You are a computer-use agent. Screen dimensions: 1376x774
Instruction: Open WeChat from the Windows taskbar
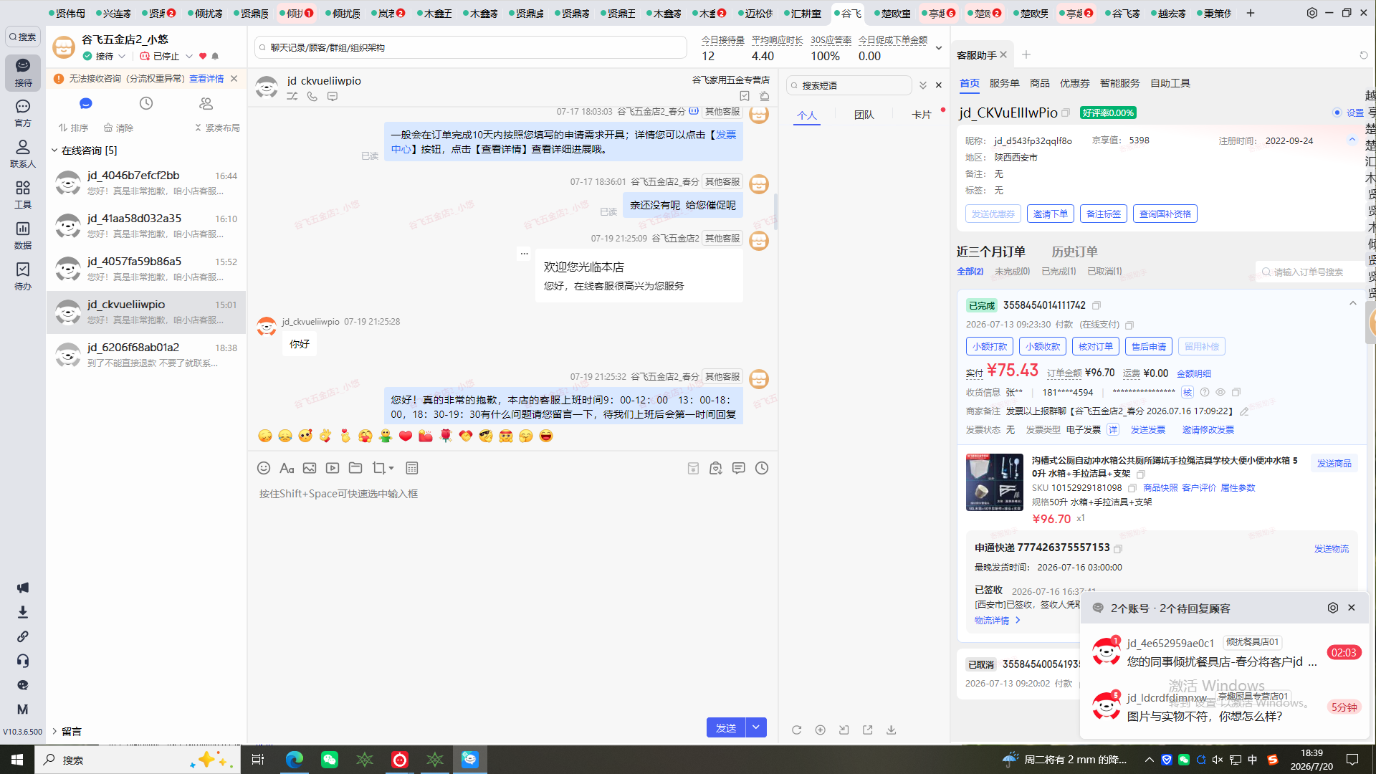[x=330, y=760]
